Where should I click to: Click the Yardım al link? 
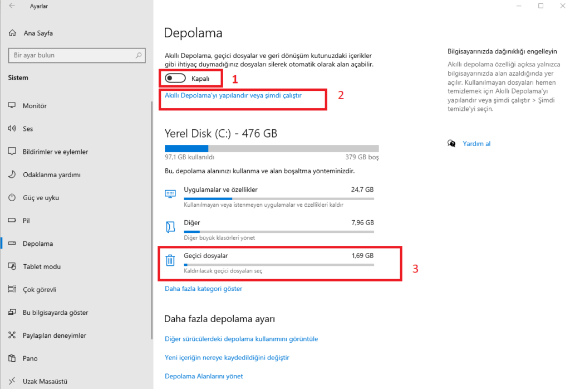click(x=476, y=143)
